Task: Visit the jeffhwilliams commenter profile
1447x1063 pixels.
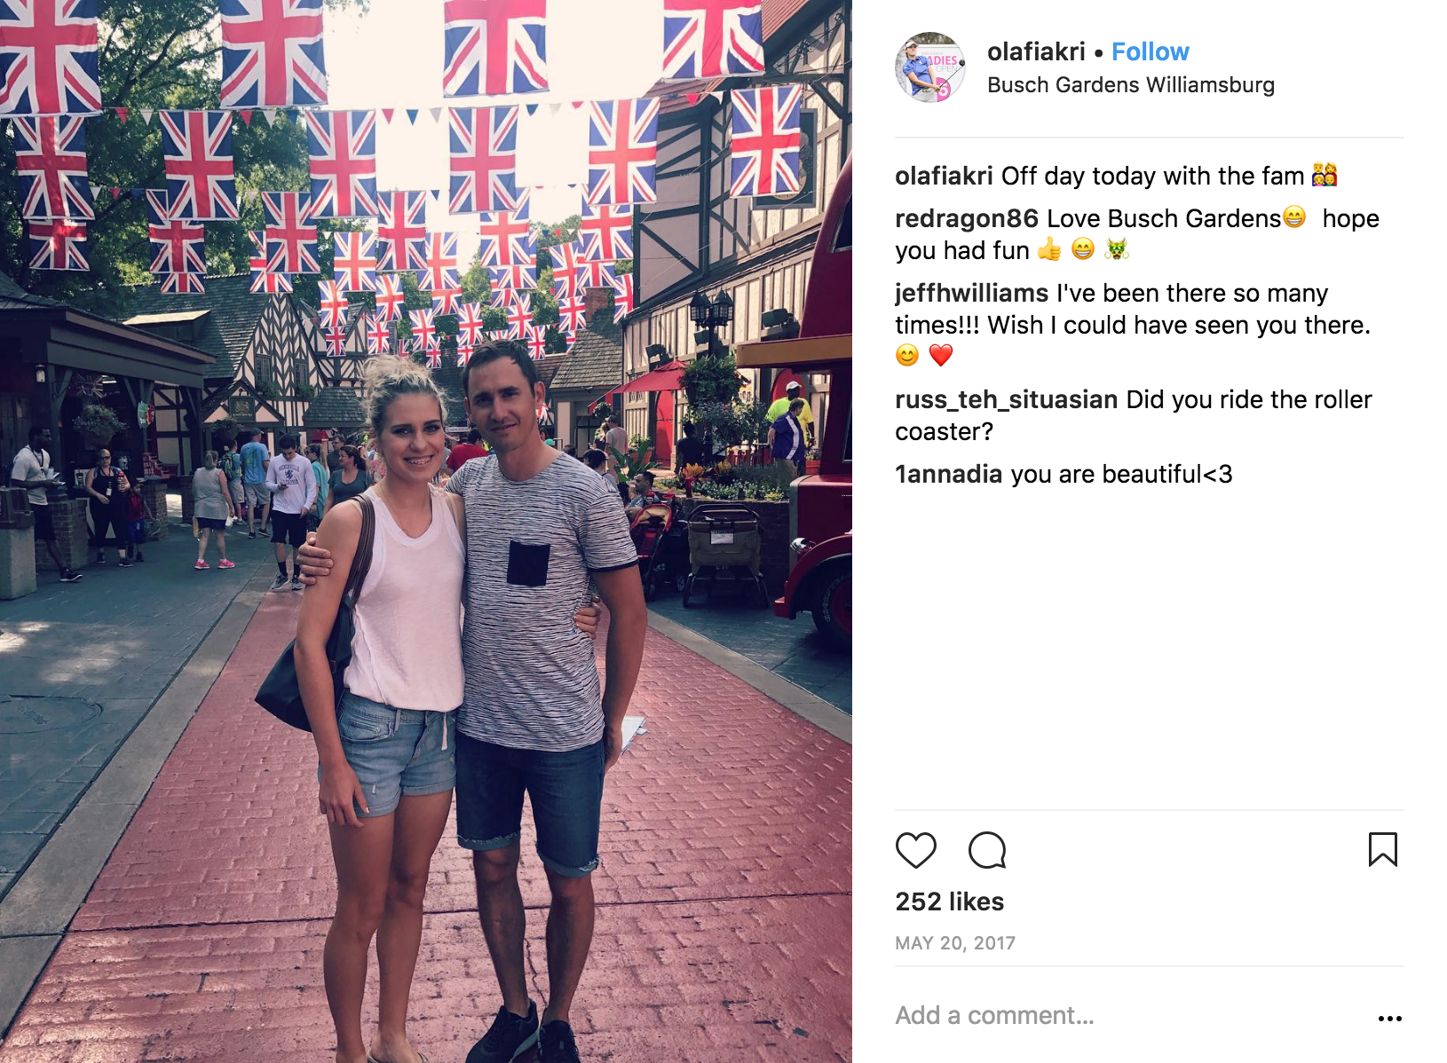Action: (x=971, y=293)
